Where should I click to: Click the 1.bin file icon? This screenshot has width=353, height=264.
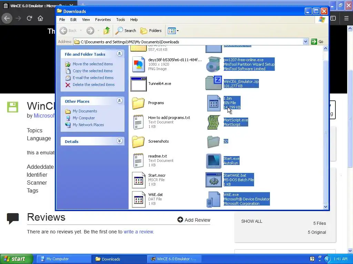tap(214, 103)
